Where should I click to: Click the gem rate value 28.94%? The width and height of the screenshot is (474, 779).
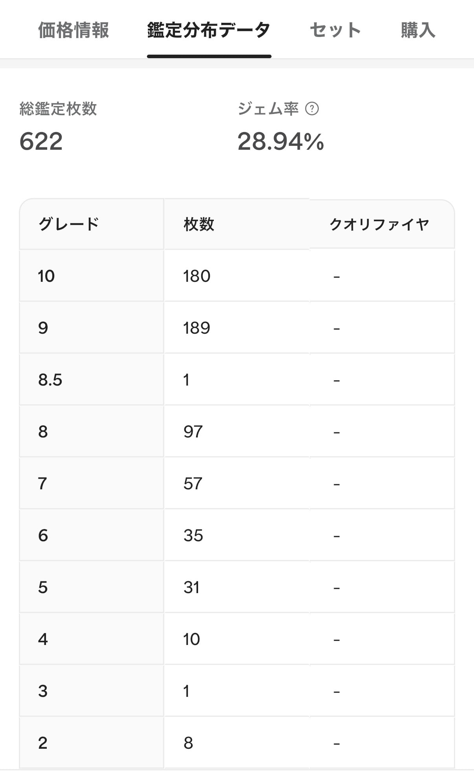[281, 141]
